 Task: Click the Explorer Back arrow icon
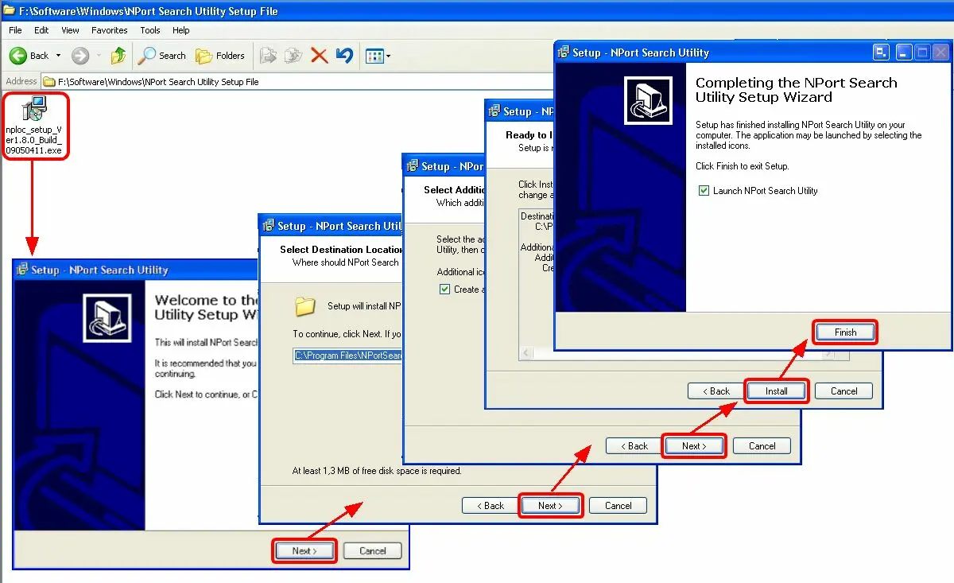click(x=18, y=56)
